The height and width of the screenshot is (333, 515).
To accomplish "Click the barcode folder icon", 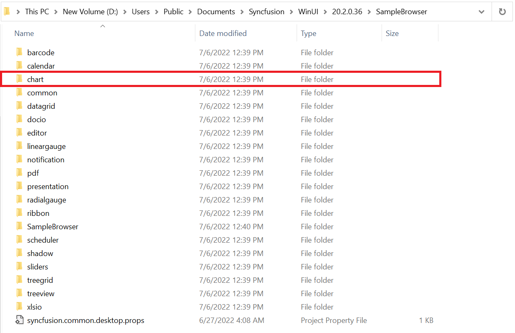I will coord(19,52).
